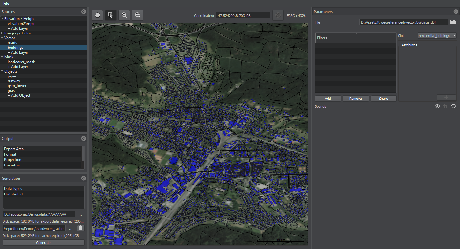Open the Curvature output setting

[42, 165]
